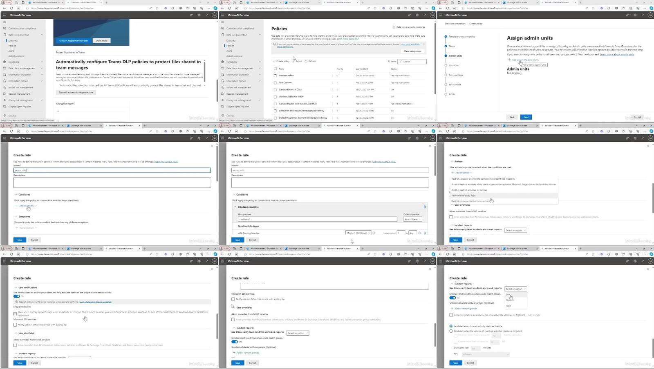Open Settings gear in Overview window sidebar
The width and height of the screenshot is (654, 369).
pos(4,116)
